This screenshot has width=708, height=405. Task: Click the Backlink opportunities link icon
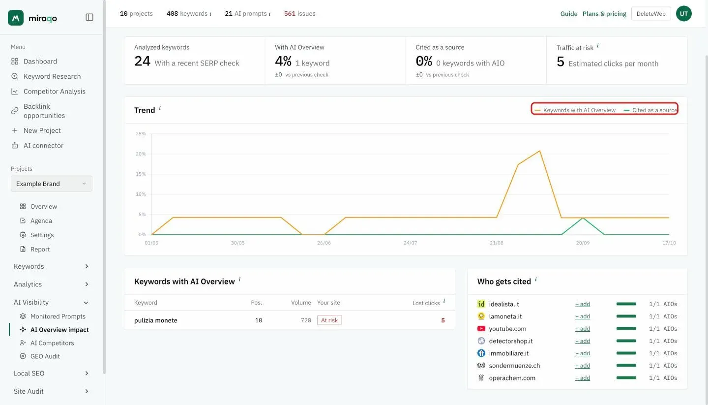[15, 111]
